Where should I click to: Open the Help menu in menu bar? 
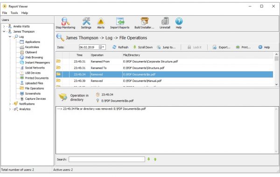[25, 13]
